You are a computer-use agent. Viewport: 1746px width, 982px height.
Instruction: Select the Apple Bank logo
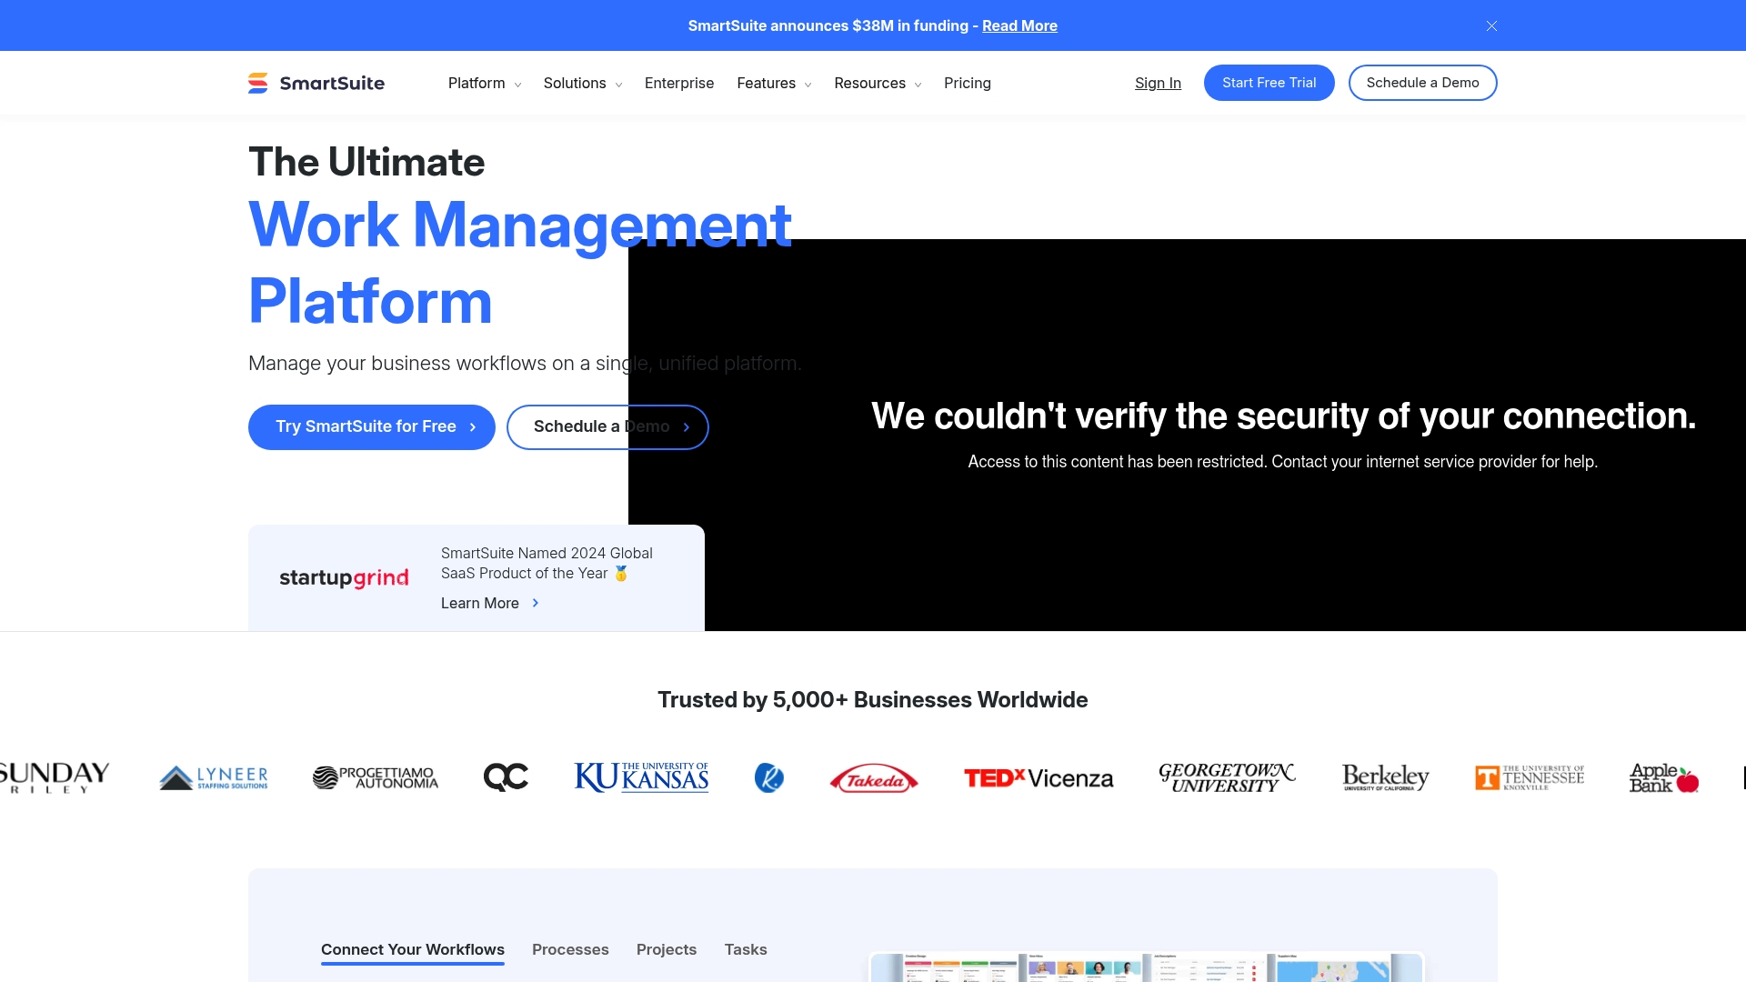pos(1662,777)
